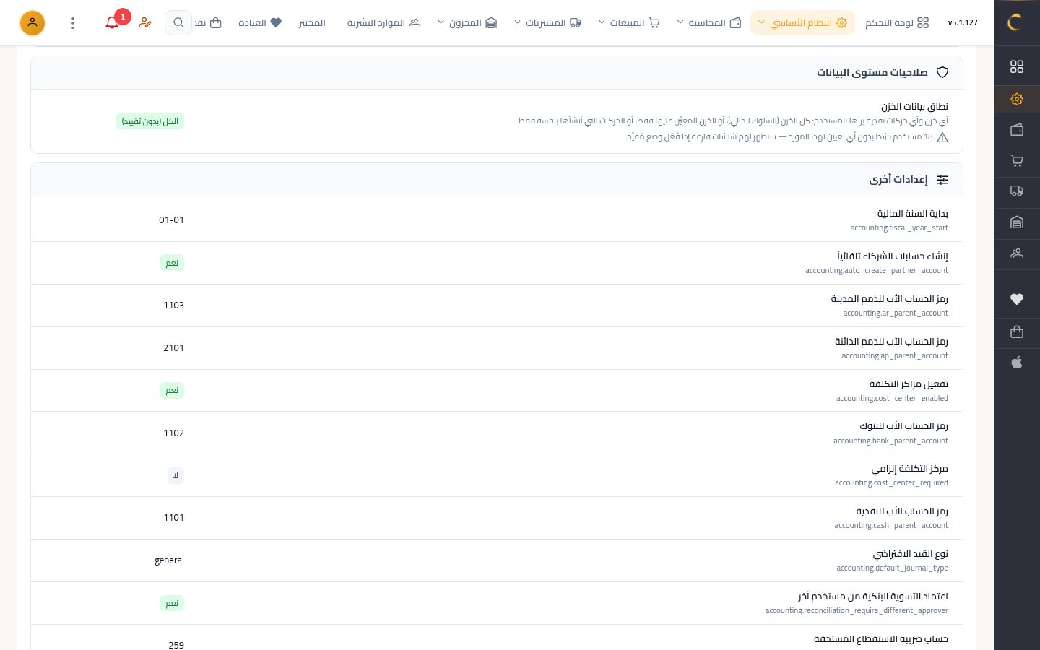This screenshot has width=1040, height=650.
Task: Expand the المبيعات dropdown menu
Action: click(x=629, y=22)
